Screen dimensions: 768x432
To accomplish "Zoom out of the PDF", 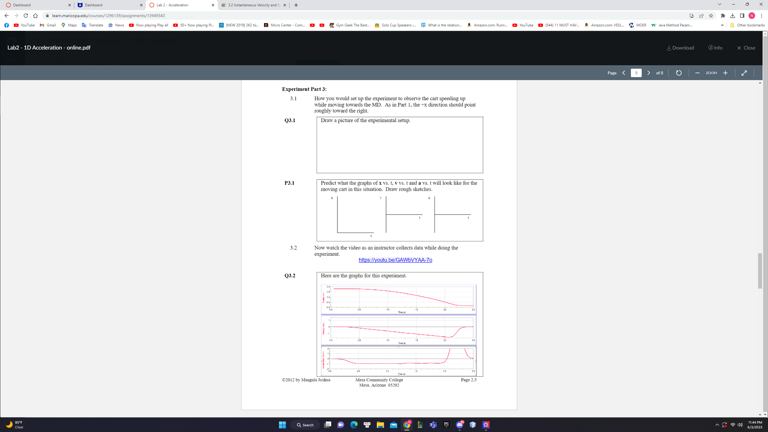I will [x=697, y=73].
